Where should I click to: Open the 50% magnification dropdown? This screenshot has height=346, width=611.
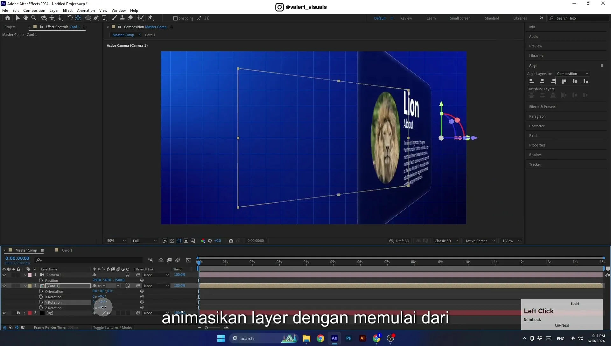(x=116, y=241)
